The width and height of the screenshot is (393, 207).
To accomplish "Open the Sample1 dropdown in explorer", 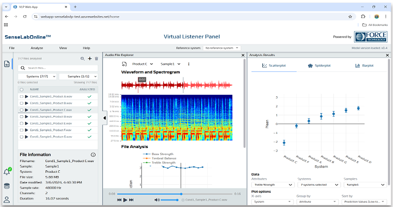I will click(x=171, y=64).
